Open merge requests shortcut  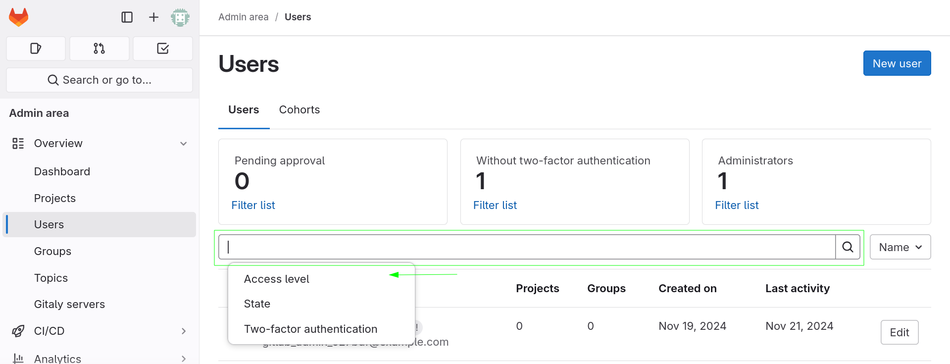pos(100,49)
